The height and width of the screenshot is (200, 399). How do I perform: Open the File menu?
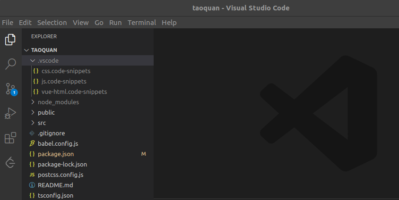[x=8, y=23]
